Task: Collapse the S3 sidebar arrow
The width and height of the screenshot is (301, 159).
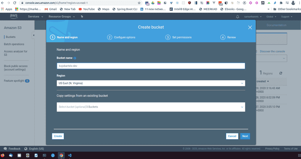Action: pyautogui.click(x=34, y=35)
